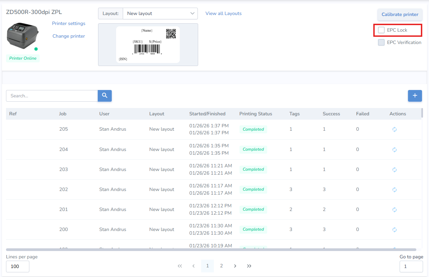Viewport: 429px width, 277px height.
Task: Go to next page using right chevron
Action: (235, 266)
